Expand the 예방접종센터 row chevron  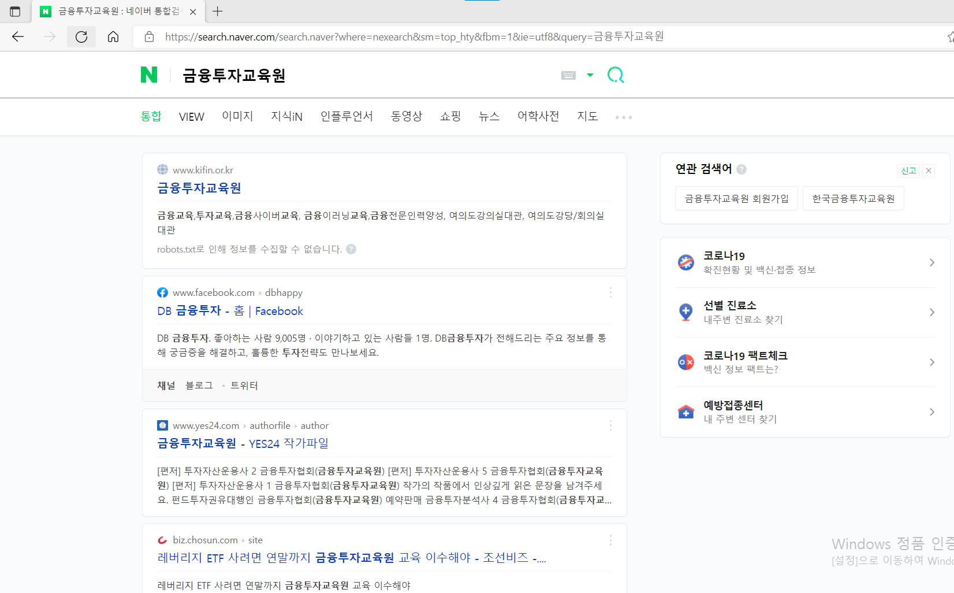tap(931, 412)
